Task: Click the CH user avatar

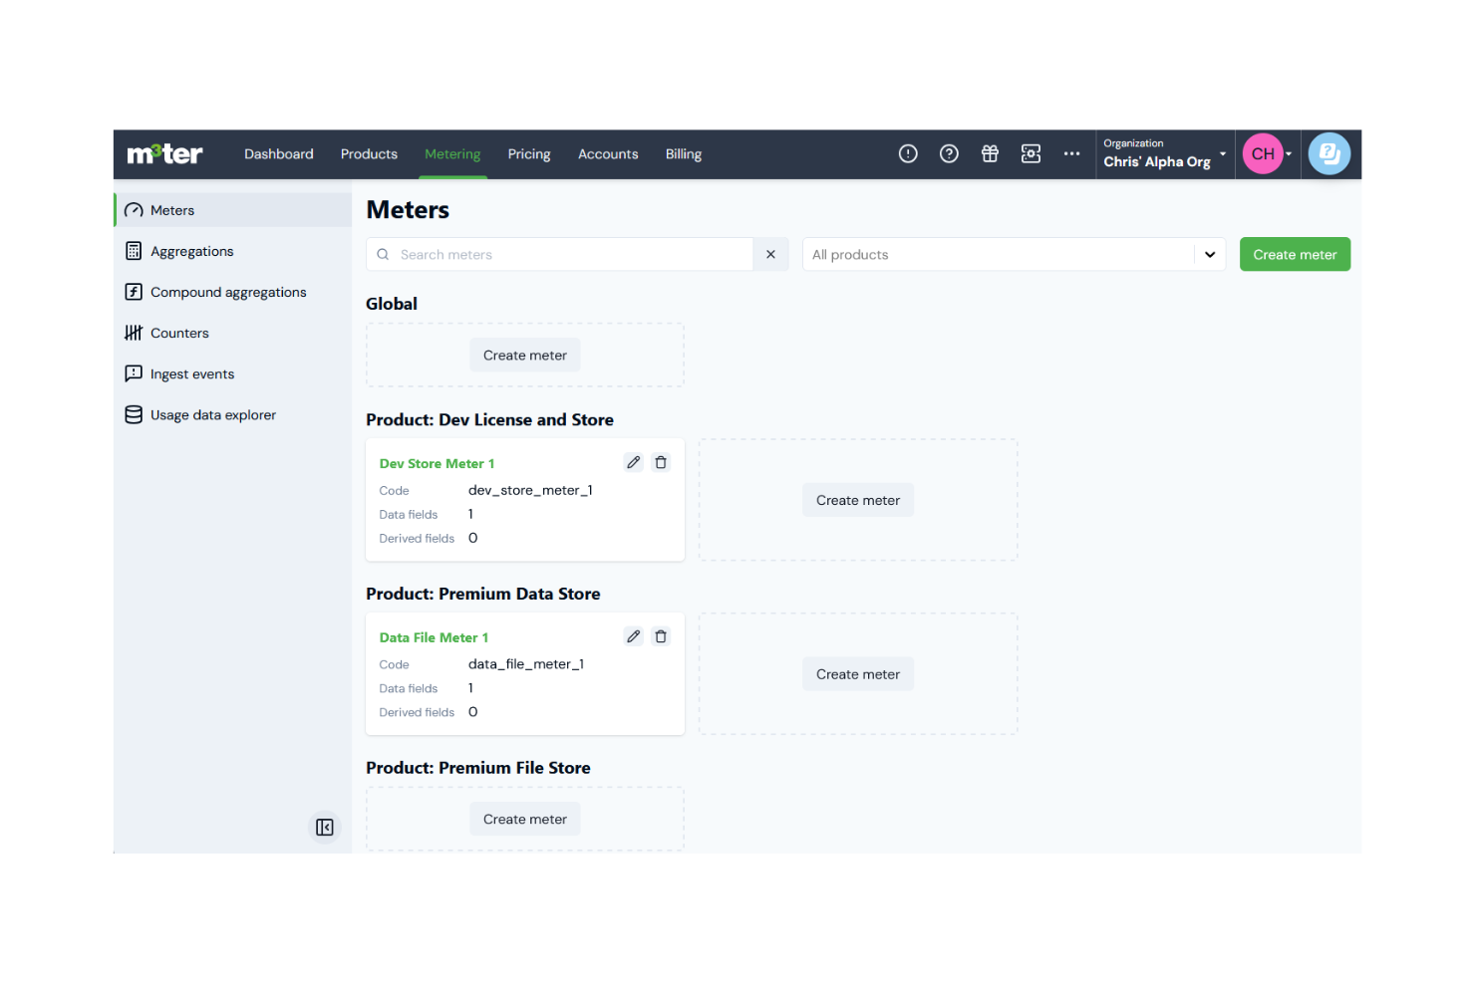Action: point(1263,153)
